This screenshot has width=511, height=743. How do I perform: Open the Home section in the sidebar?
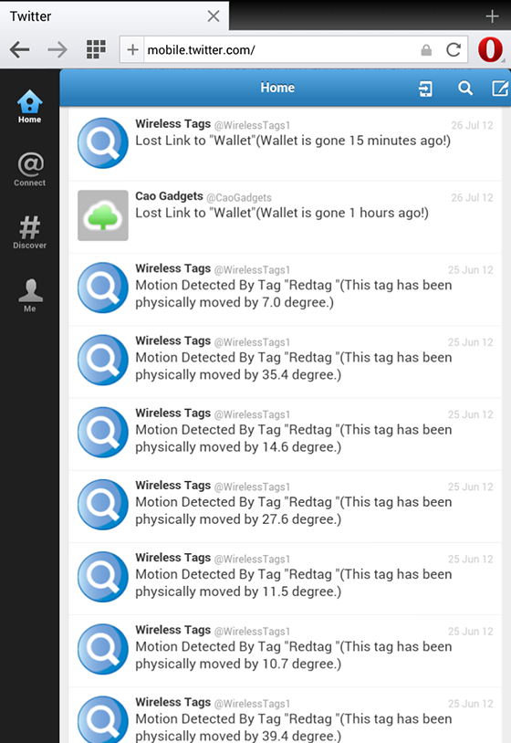click(x=29, y=107)
